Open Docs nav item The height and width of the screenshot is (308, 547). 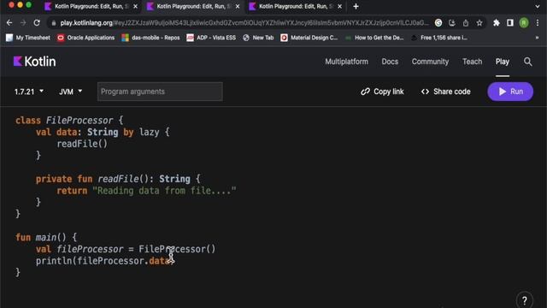click(x=390, y=62)
